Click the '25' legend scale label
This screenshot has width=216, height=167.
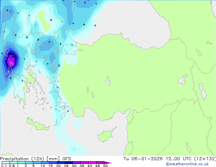66,166
